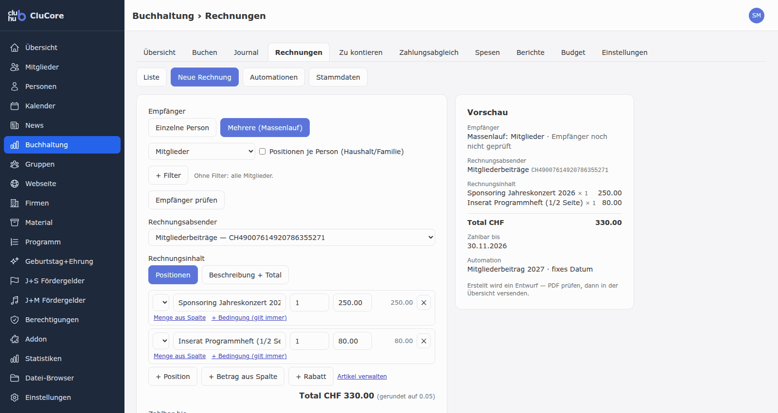Open the Rechnungsabsender account dropdown
Viewport: 778px width, 413px height.
click(292, 238)
